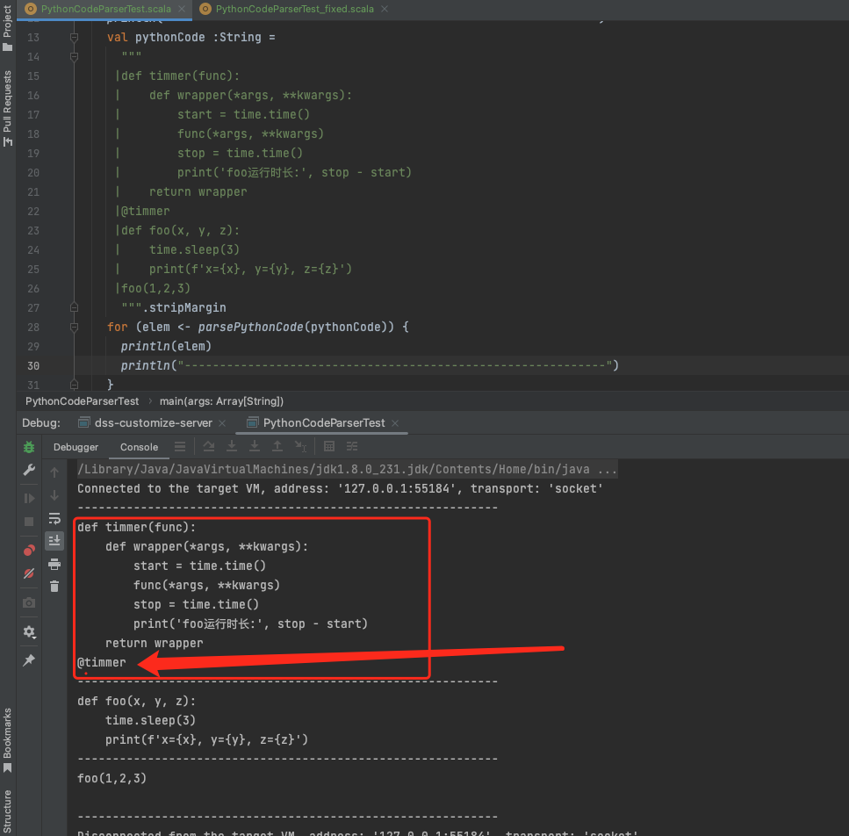Click main(args: Array[String]) breadcrumb

tap(221, 401)
